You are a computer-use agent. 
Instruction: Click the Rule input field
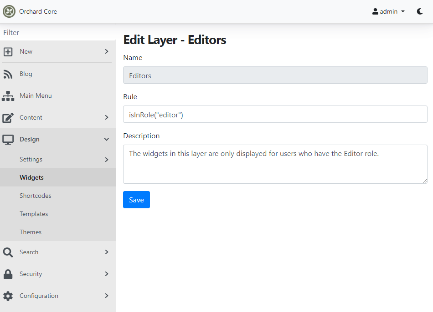click(x=275, y=114)
